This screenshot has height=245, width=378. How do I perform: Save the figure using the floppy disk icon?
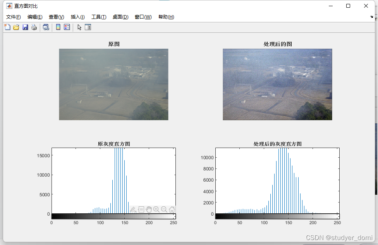pyautogui.click(x=25, y=27)
